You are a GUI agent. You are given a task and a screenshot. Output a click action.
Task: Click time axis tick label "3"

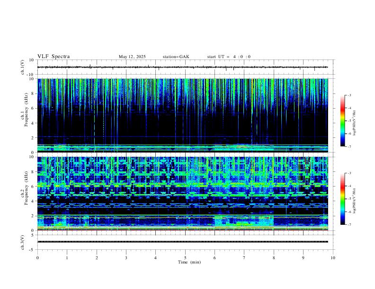point(126,258)
